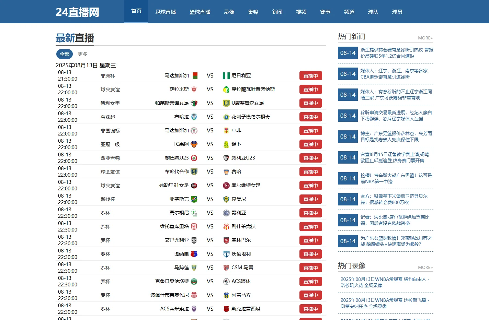Click the 帕莱斯蒂诺女足 team badge
The height and width of the screenshot is (320, 489).
tap(194, 103)
